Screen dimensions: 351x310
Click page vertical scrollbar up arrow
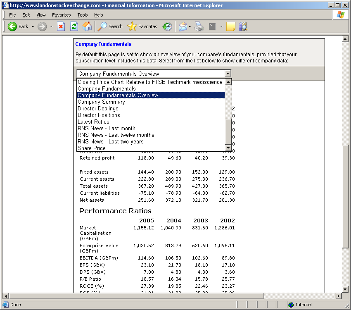[345, 39]
